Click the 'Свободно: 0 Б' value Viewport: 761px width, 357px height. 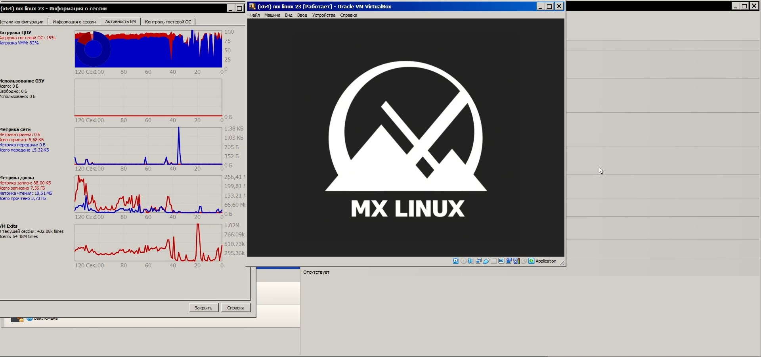click(x=13, y=91)
